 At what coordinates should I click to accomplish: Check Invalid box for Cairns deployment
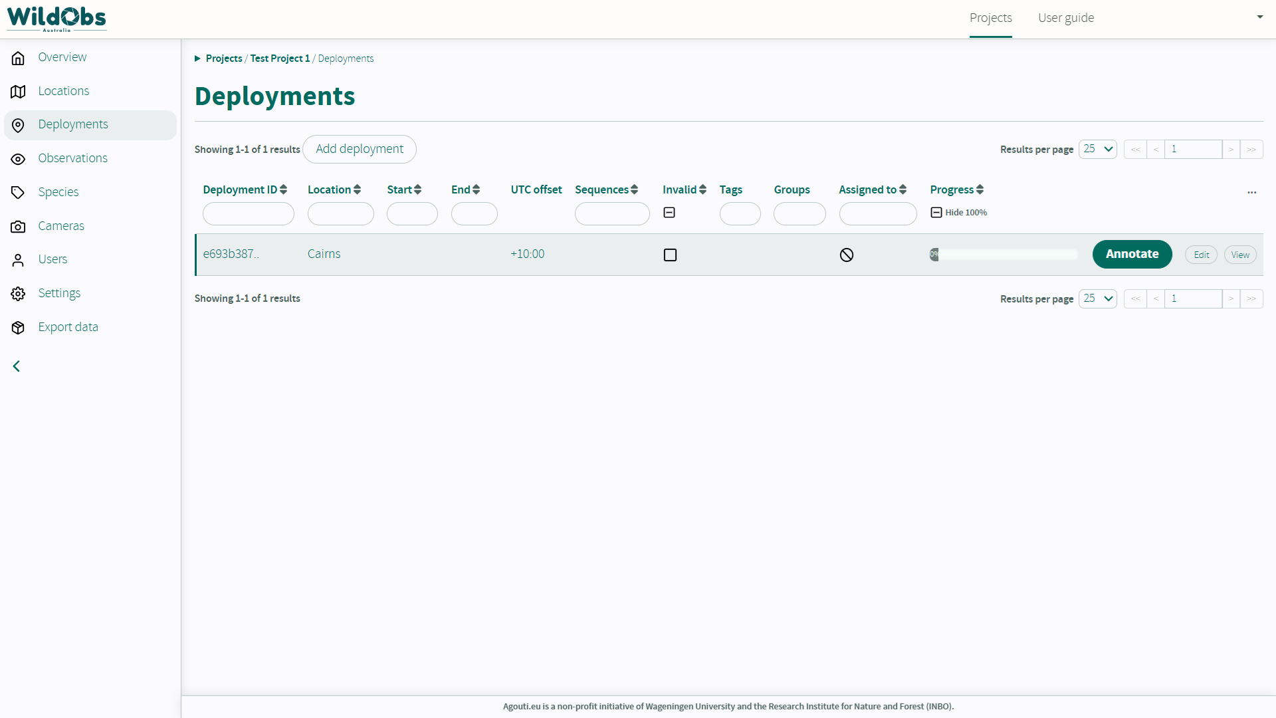pos(670,255)
